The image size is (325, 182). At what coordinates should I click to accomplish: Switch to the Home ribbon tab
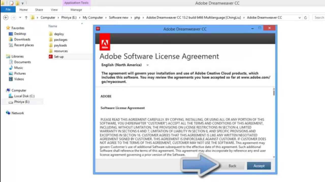coord(23,10)
